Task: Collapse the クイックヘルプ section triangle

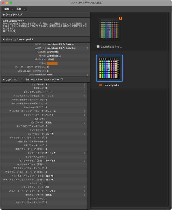Action: coord(4,15)
